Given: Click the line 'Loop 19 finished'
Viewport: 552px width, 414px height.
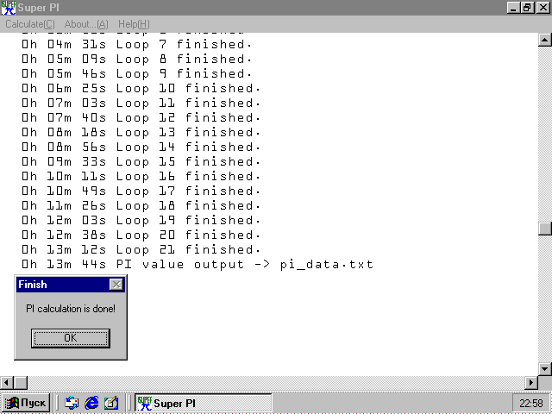Looking at the screenshot, I should [x=141, y=221].
